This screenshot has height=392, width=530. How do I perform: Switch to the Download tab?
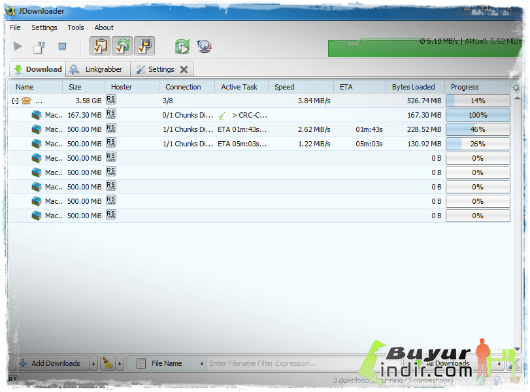pyautogui.click(x=37, y=69)
